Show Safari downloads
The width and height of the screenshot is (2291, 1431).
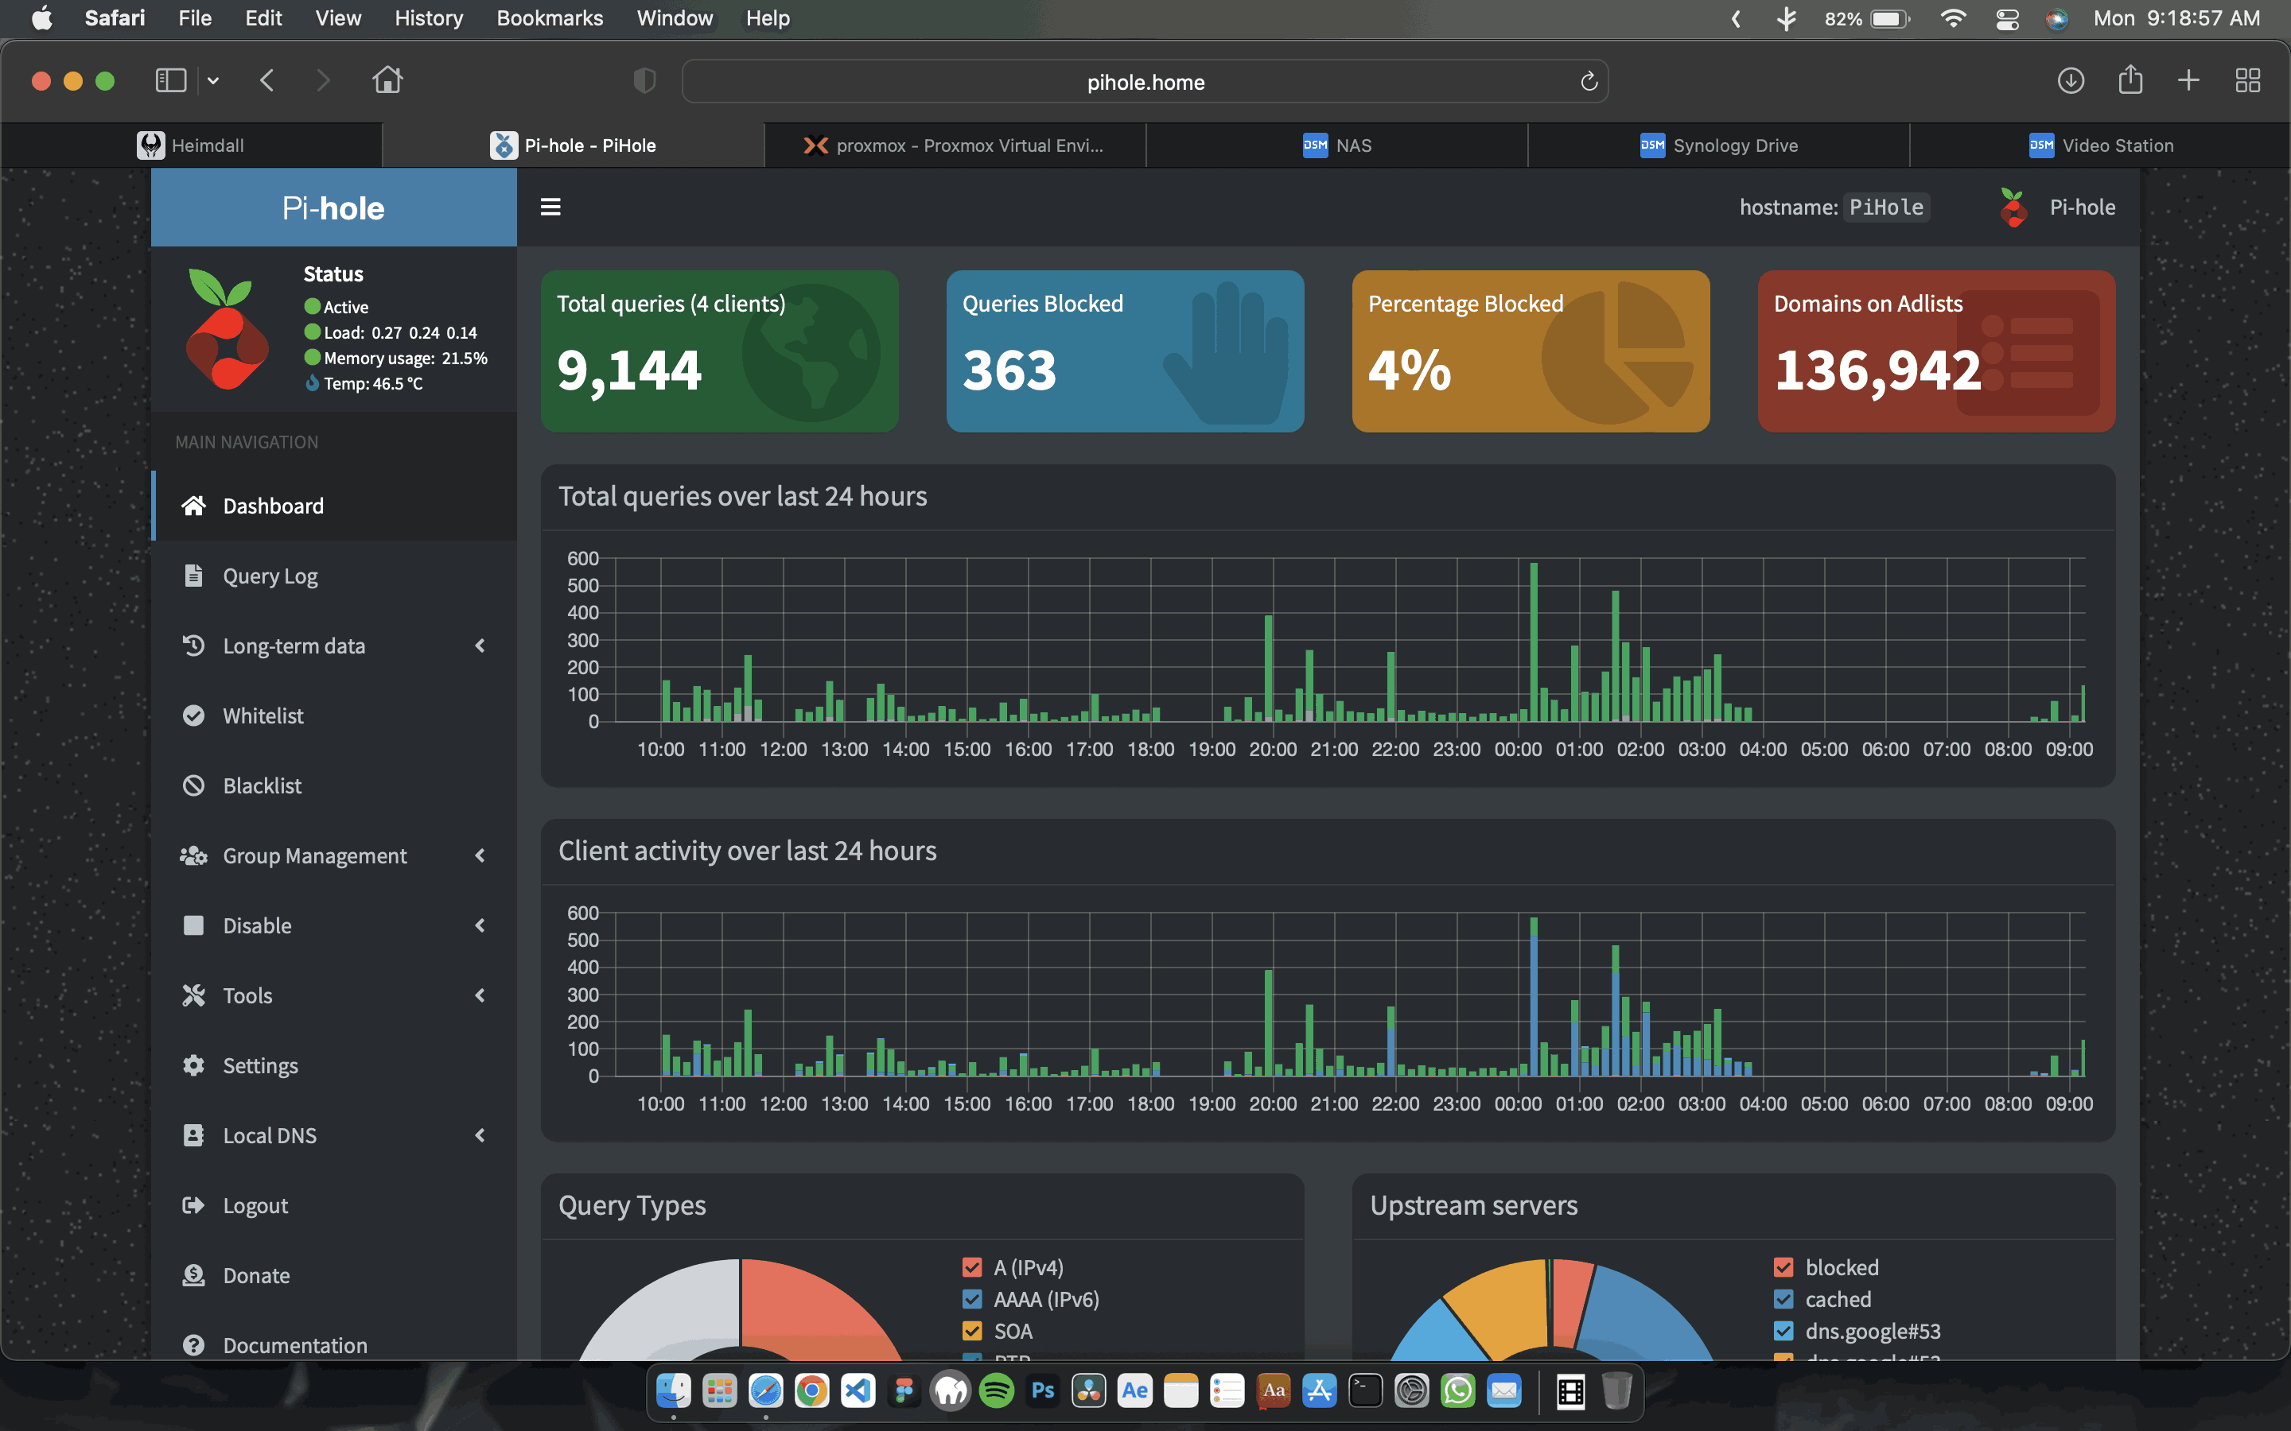click(2071, 80)
